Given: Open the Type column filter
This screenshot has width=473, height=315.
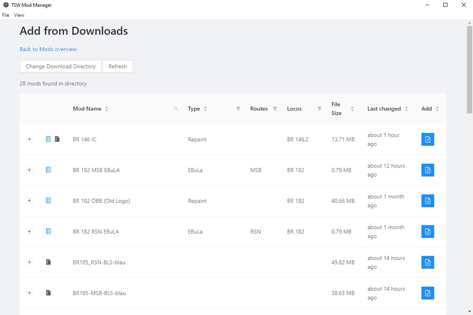Looking at the screenshot, I should 238,109.
